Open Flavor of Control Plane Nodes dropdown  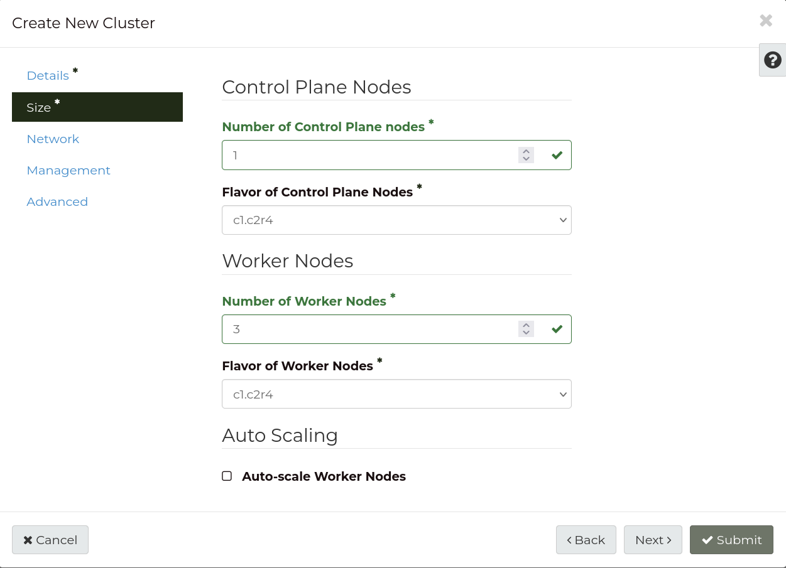[x=396, y=220]
